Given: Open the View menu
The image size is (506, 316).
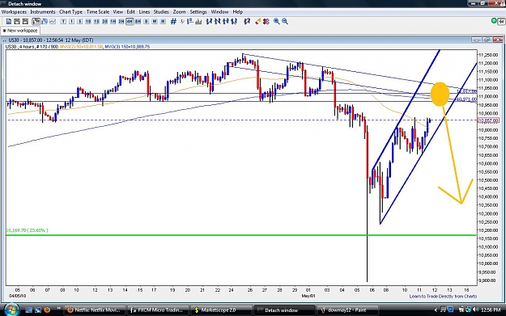Looking at the screenshot, I should [x=117, y=12].
